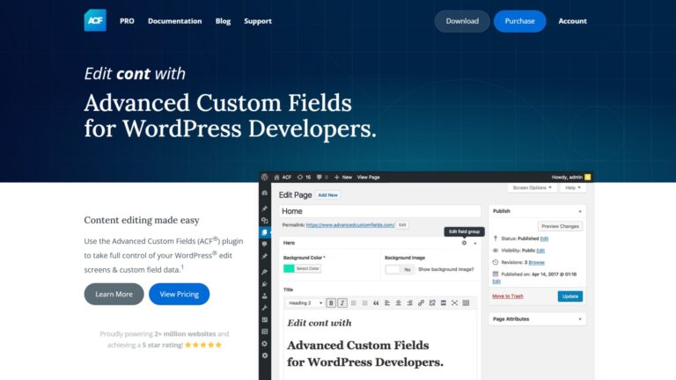Click the Preview Changes button
Screen dimensions: 676x380
[x=560, y=226]
